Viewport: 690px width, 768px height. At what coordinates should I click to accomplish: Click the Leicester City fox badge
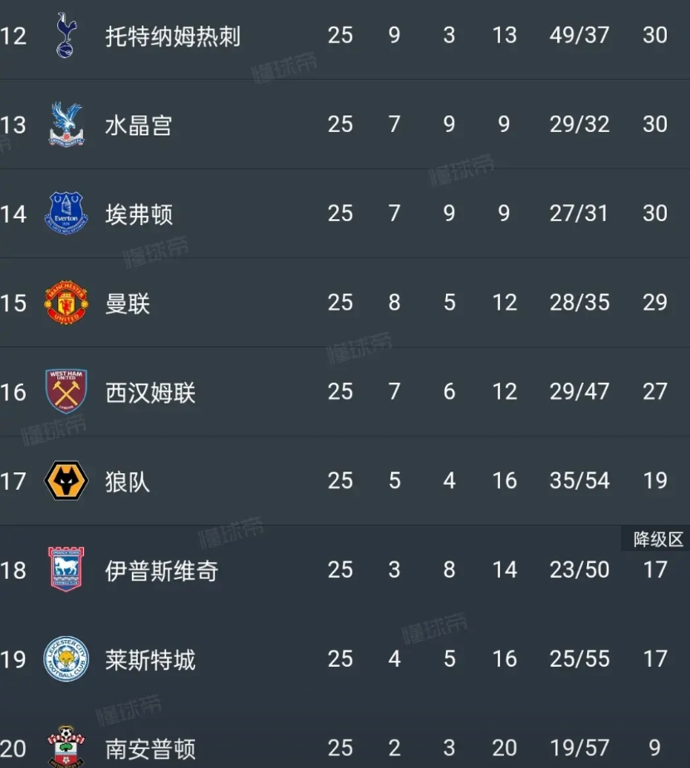pos(66,658)
